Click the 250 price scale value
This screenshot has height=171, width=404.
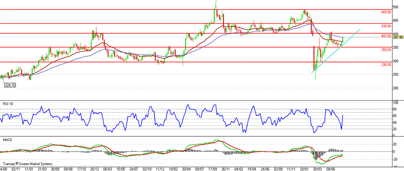coord(396,74)
